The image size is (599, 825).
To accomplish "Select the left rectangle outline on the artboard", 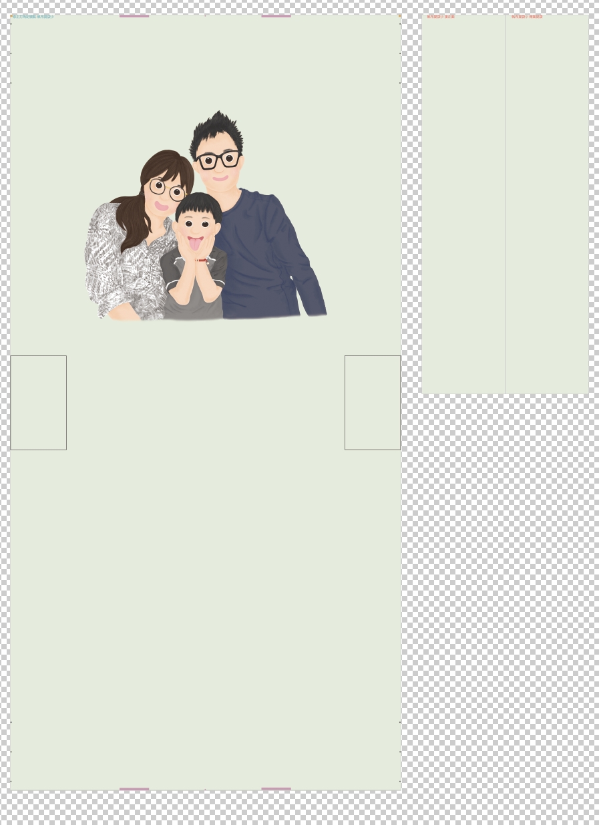I will (38, 356).
